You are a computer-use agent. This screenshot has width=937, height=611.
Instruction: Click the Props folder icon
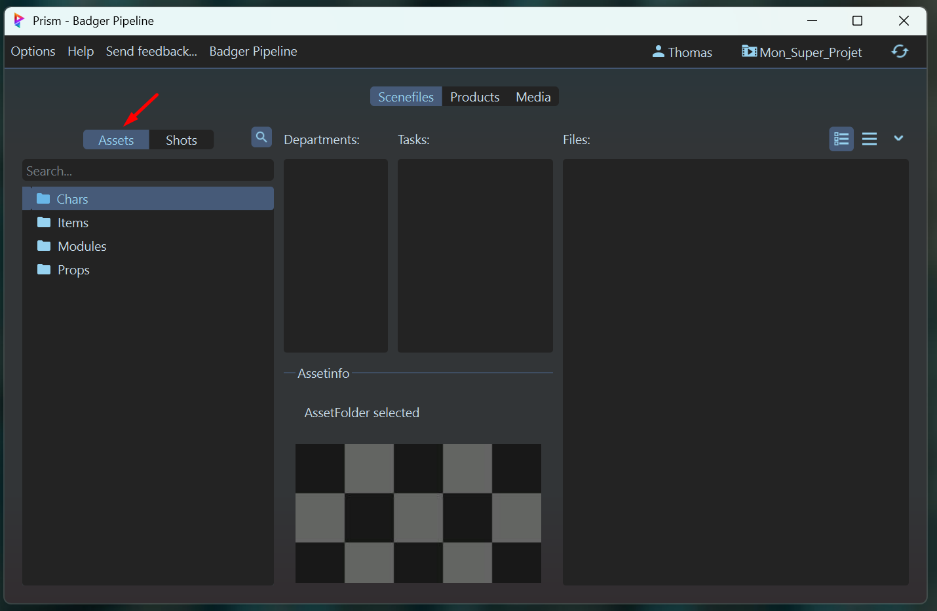click(44, 270)
